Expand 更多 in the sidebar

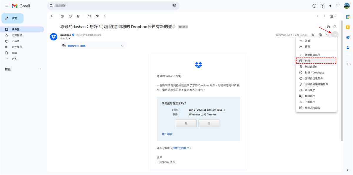[x=22, y=59]
